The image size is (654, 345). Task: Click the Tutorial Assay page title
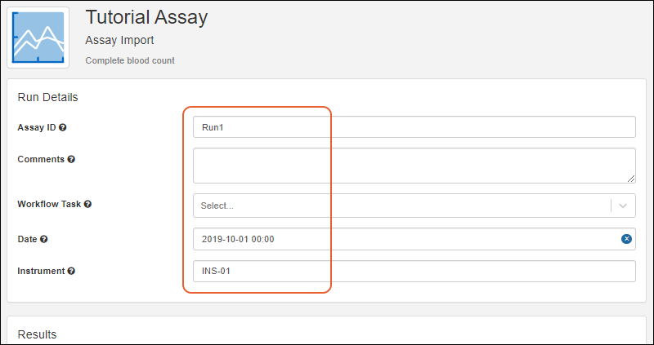tap(146, 16)
